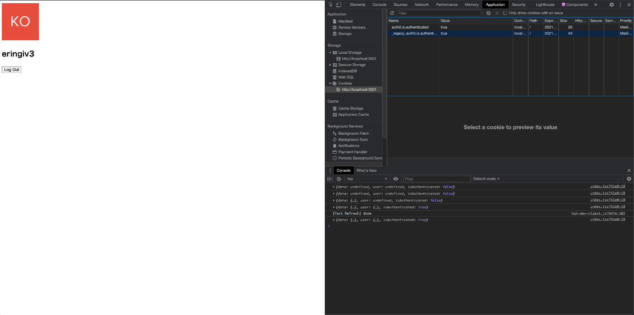
Task: Toggle the device toolbar icon
Action: point(338,5)
